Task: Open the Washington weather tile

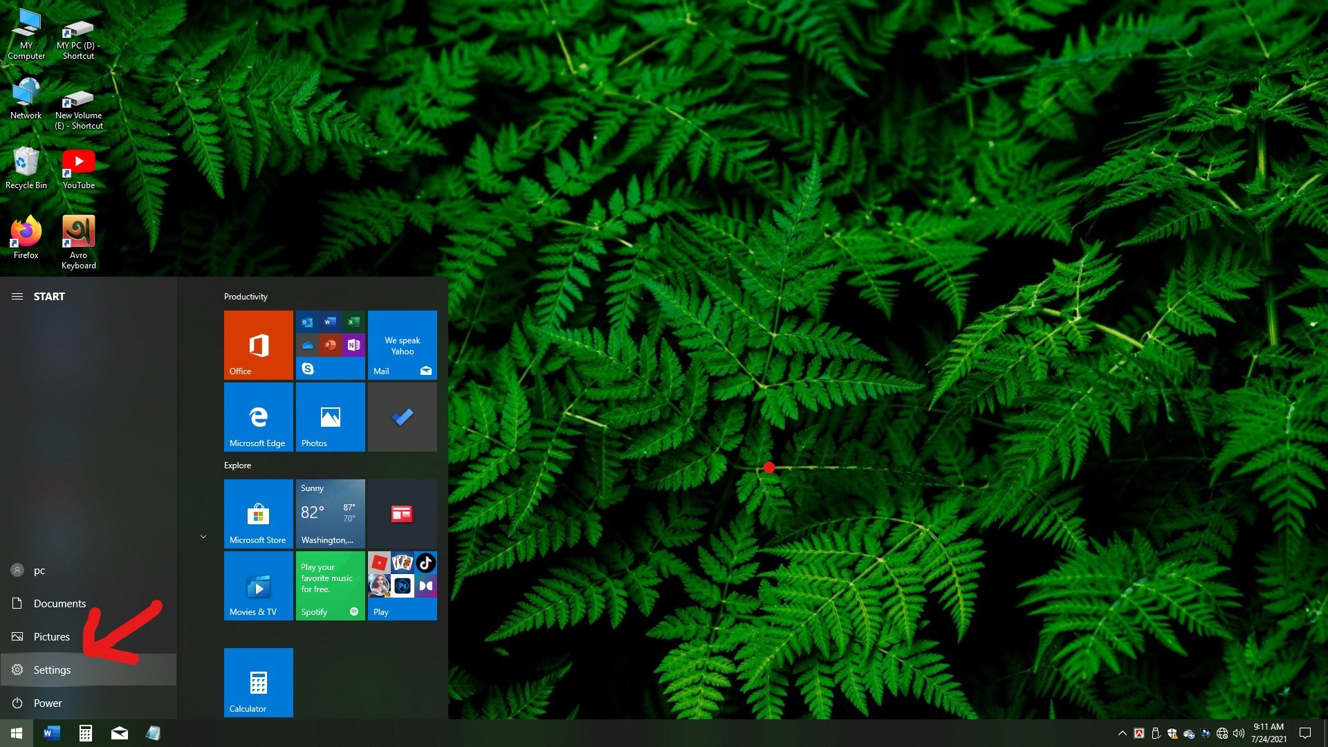Action: pos(330,513)
